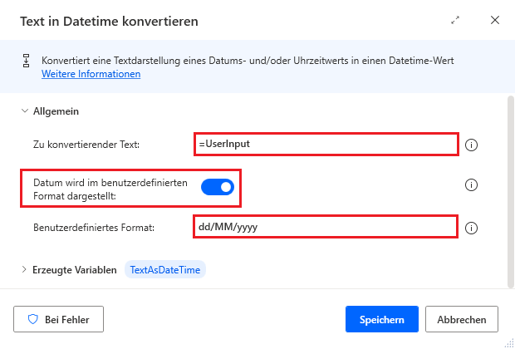This screenshot has width=515, height=349.
Task: Toggle the custom date format switch off
Action: [218, 187]
